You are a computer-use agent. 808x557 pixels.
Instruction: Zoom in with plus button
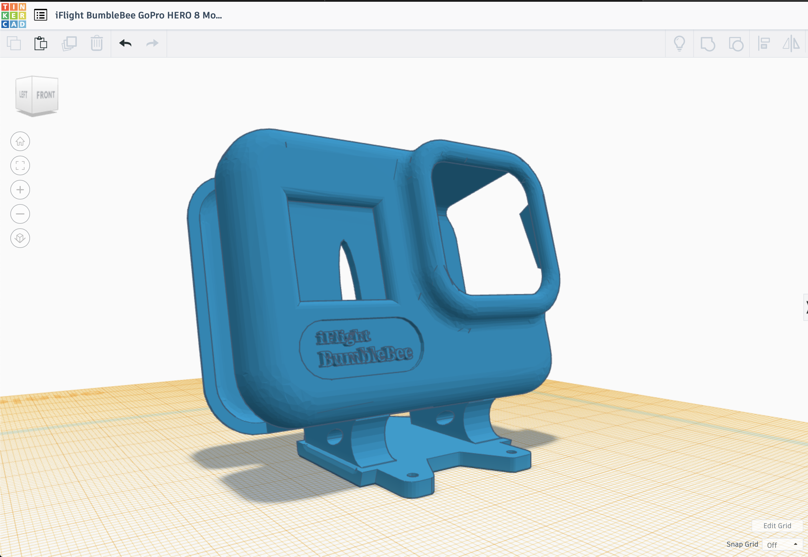(x=20, y=190)
